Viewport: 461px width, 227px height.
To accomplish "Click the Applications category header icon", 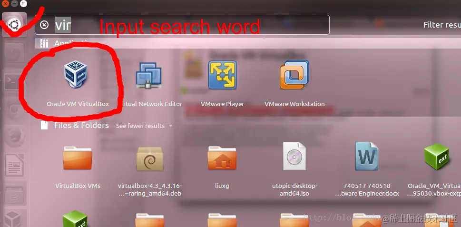I will click(x=44, y=43).
